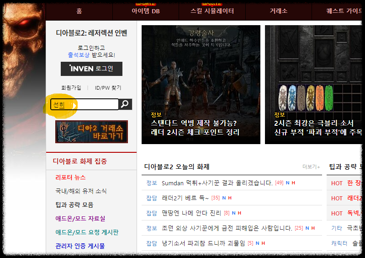The image size is (365, 258).
Task: Open the 디아블로2: 레저렉션 인벤 title
Action: tap(91, 33)
